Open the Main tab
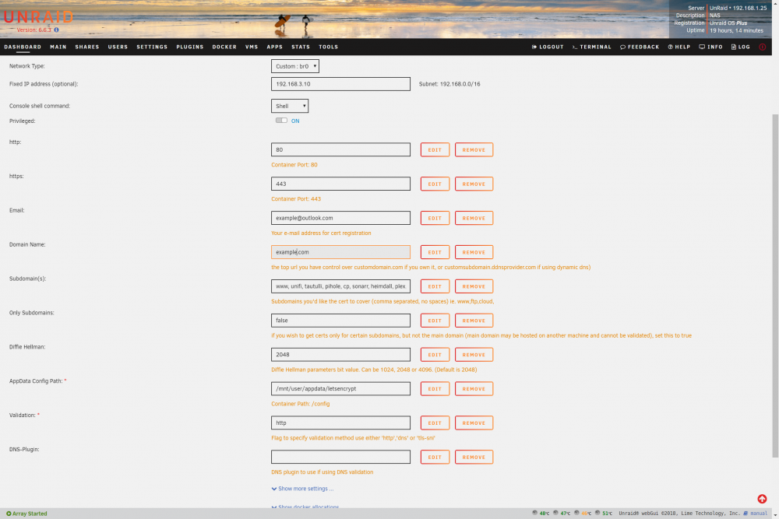The width and height of the screenshot is (779, 519). point(58,47)
